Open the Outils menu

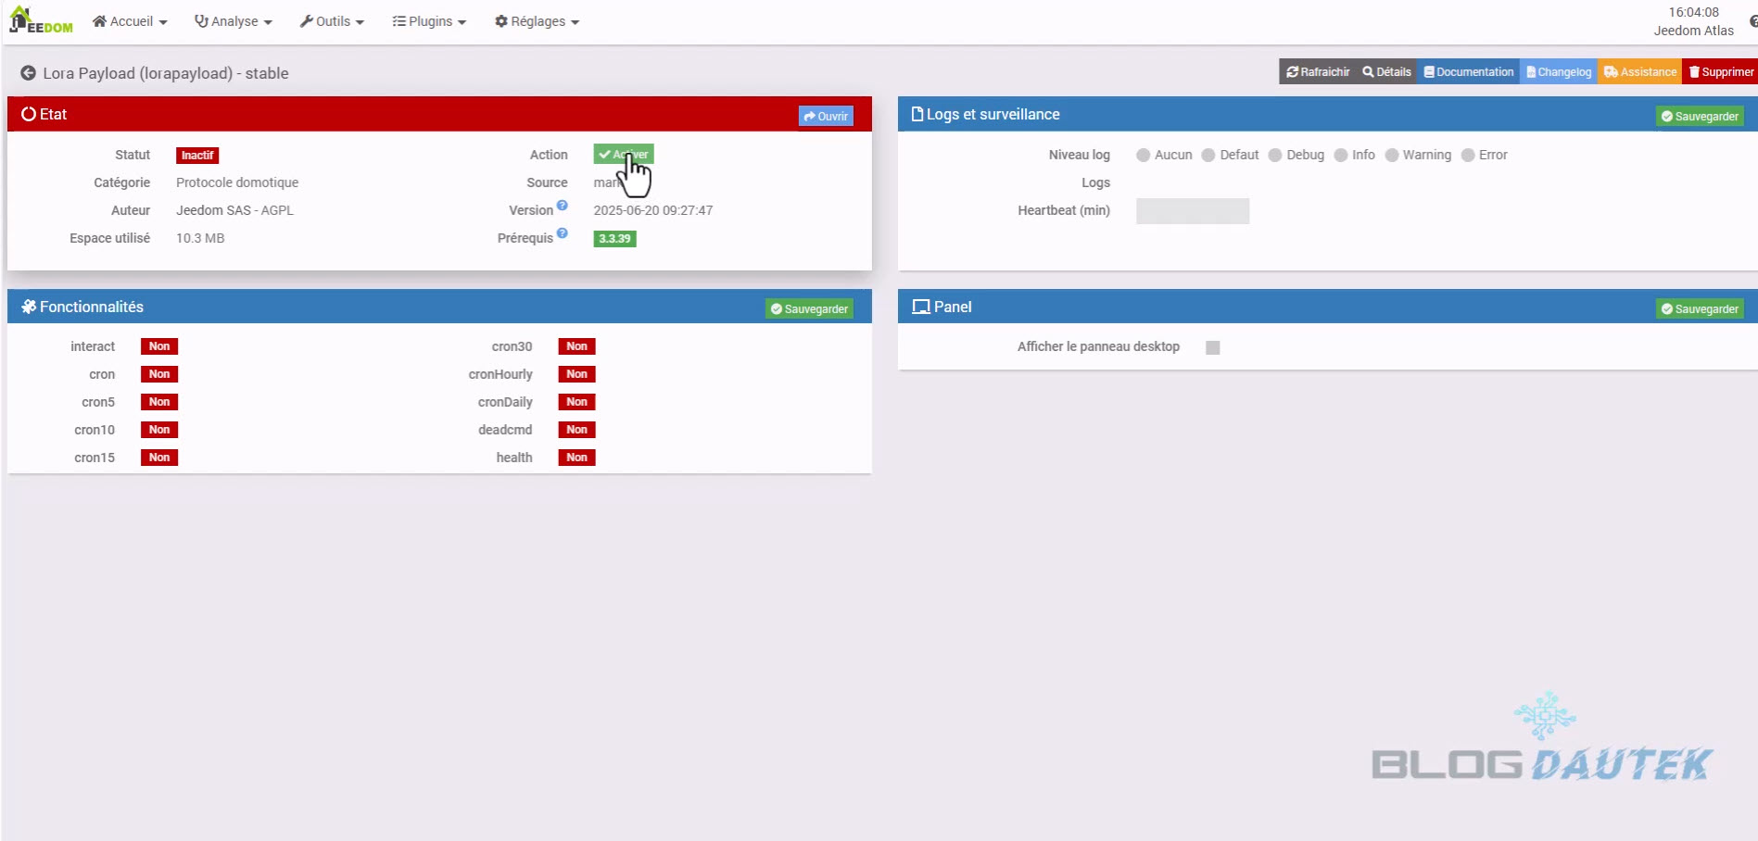coord(332,21)
